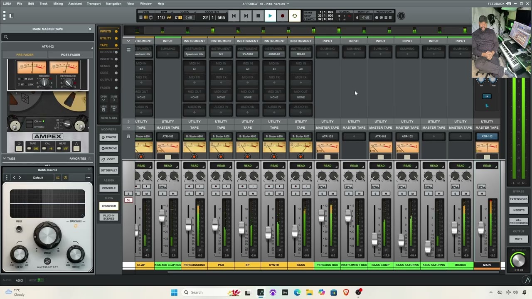Click the MONITOR level knob

(x=518, y=260)
